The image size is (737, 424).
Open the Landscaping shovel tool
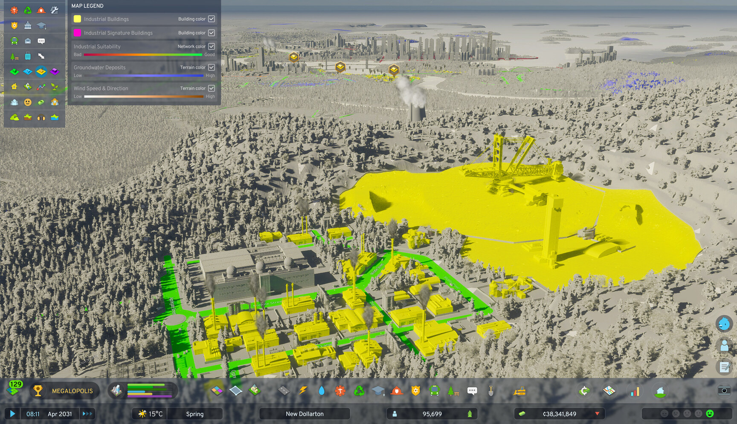click(x=491, y=391)
